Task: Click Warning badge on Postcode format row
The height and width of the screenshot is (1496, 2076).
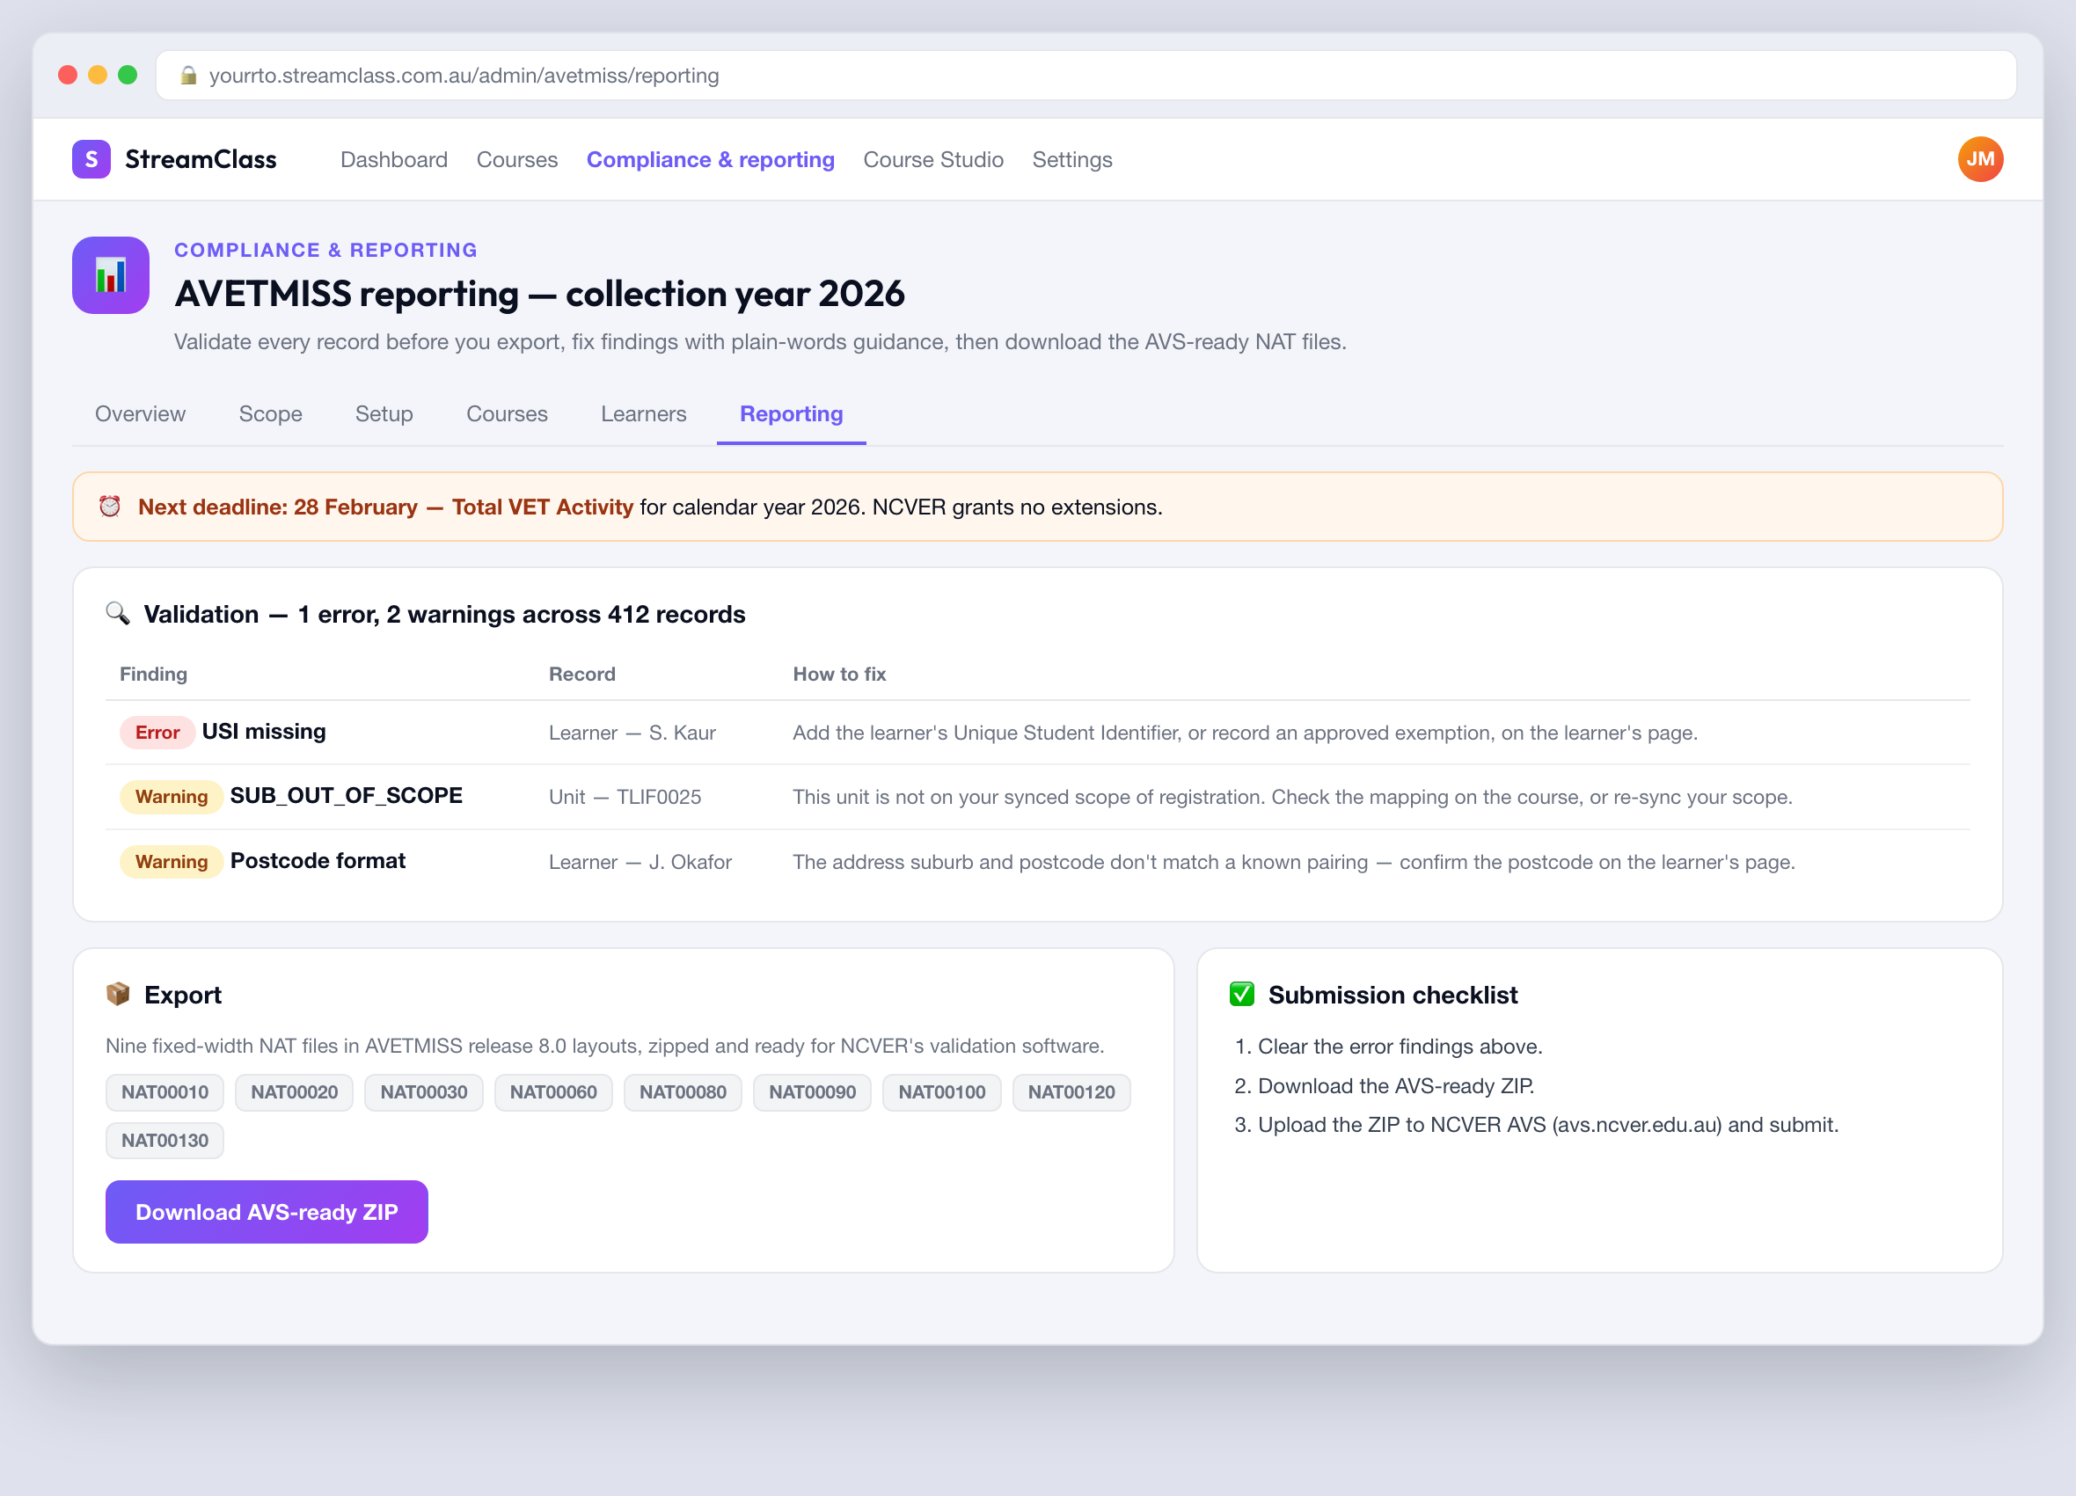Action: point(172,861)
